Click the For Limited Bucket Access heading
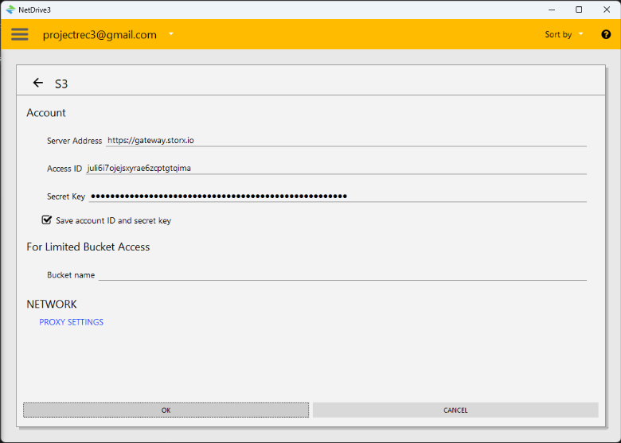 pos(88,247)
